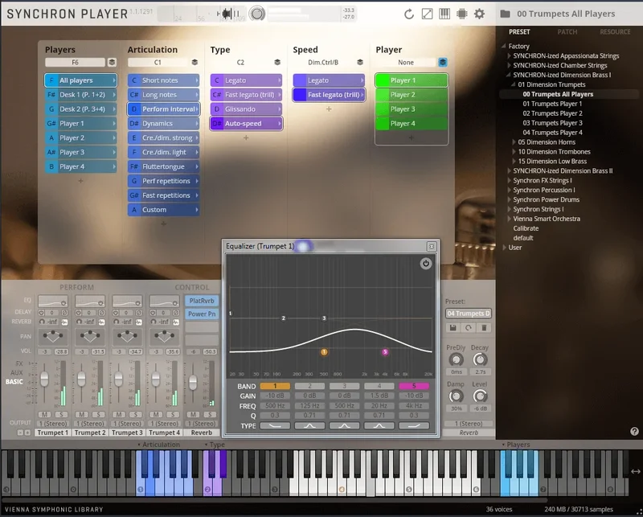Screen dimensions: 643x517
Task: Solo the Trumpet 1 channel
Action: [62, 414]
